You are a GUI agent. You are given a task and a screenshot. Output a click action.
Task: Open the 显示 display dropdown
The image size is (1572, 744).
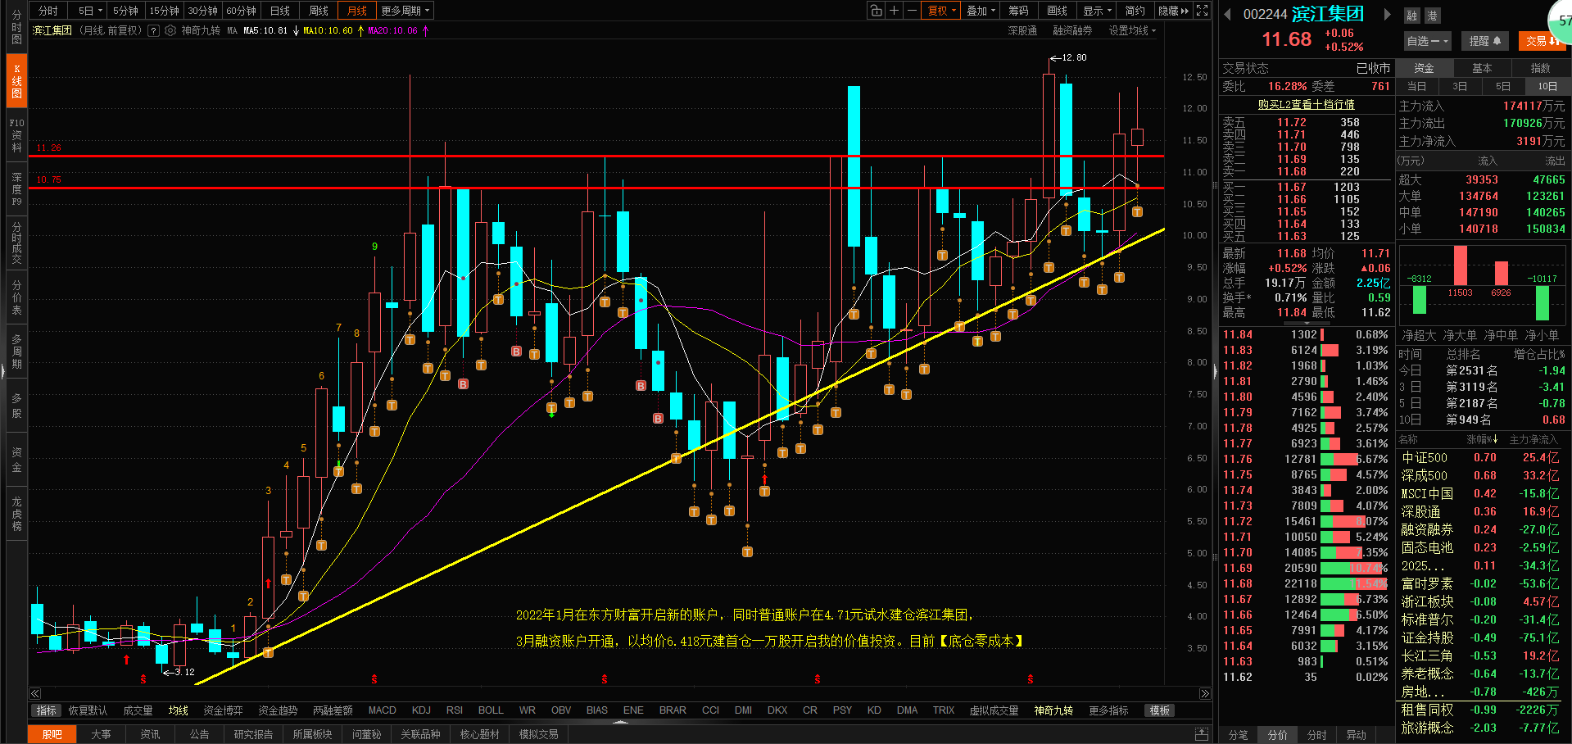coord(1097,11)
